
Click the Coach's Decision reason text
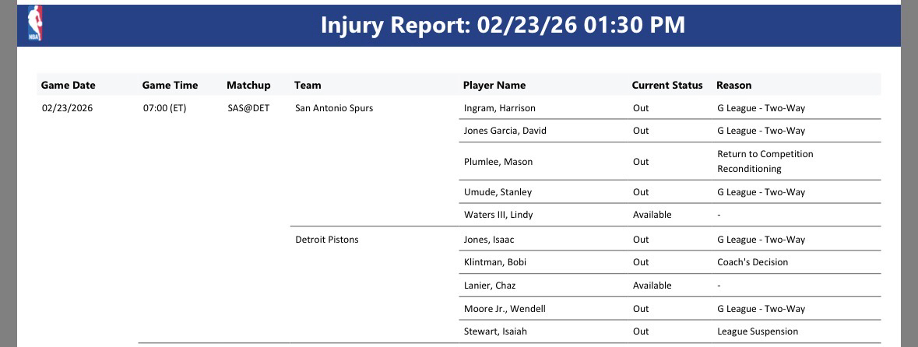[x=752, y=262]
